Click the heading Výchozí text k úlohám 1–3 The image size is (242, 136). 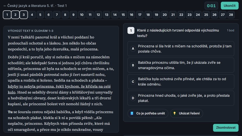31,31
